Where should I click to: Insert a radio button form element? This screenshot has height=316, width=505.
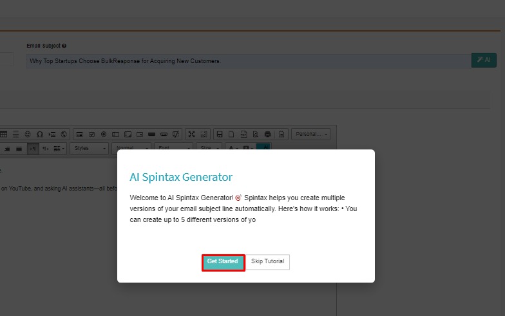[104, 134]
